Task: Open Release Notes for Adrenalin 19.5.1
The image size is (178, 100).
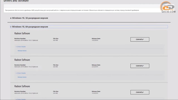Action: click(x=22, y=51)
